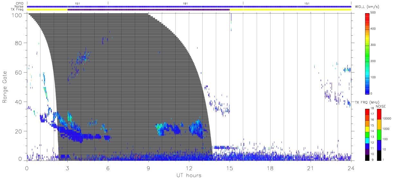Click the purple band in TX Freq strip
Image resolution: width=395 pixels, height=182 pixels.
(x=148, y=10)
